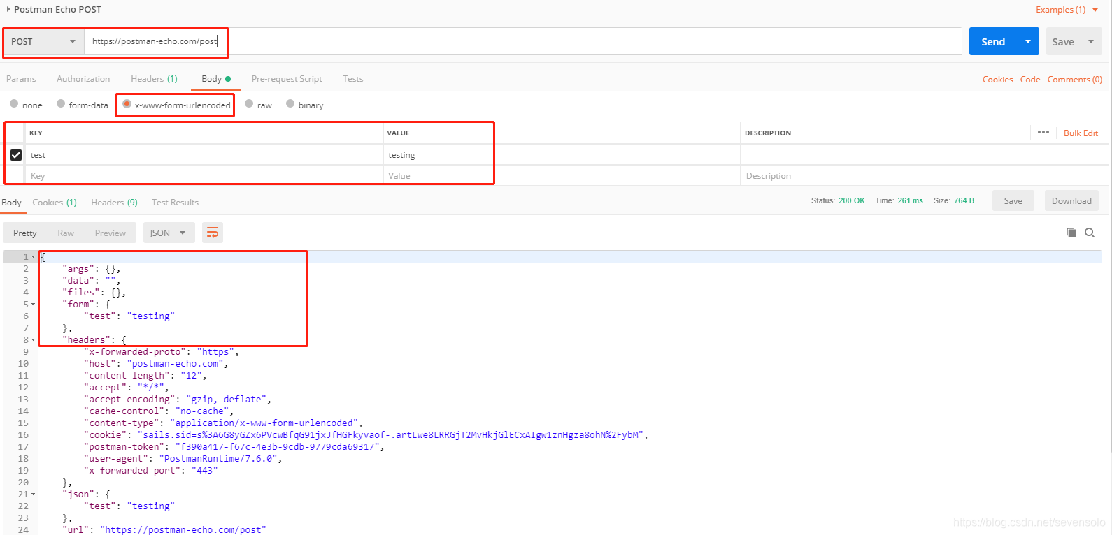The image size is (1112, 535).
Task: Click the "application/x-www-form-urlencoded" content-type value
Action: (264, 423)
